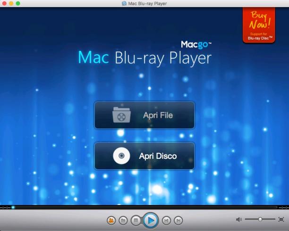This screenshot has height=231, width=289.
Task: Click the disc icon in Apri Disco
Action: (x=121, y=156)
